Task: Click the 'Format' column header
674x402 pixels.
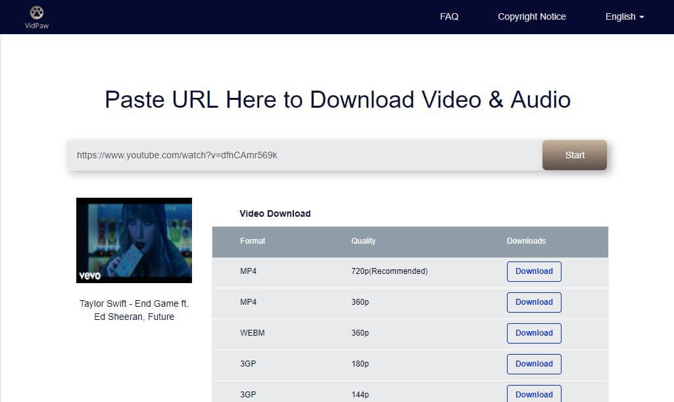Action: 253,241
